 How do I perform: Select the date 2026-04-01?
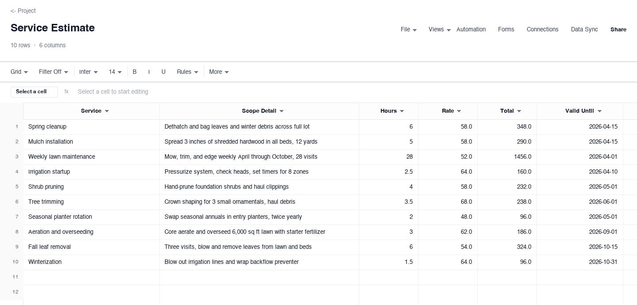click(x=580, y=157)
